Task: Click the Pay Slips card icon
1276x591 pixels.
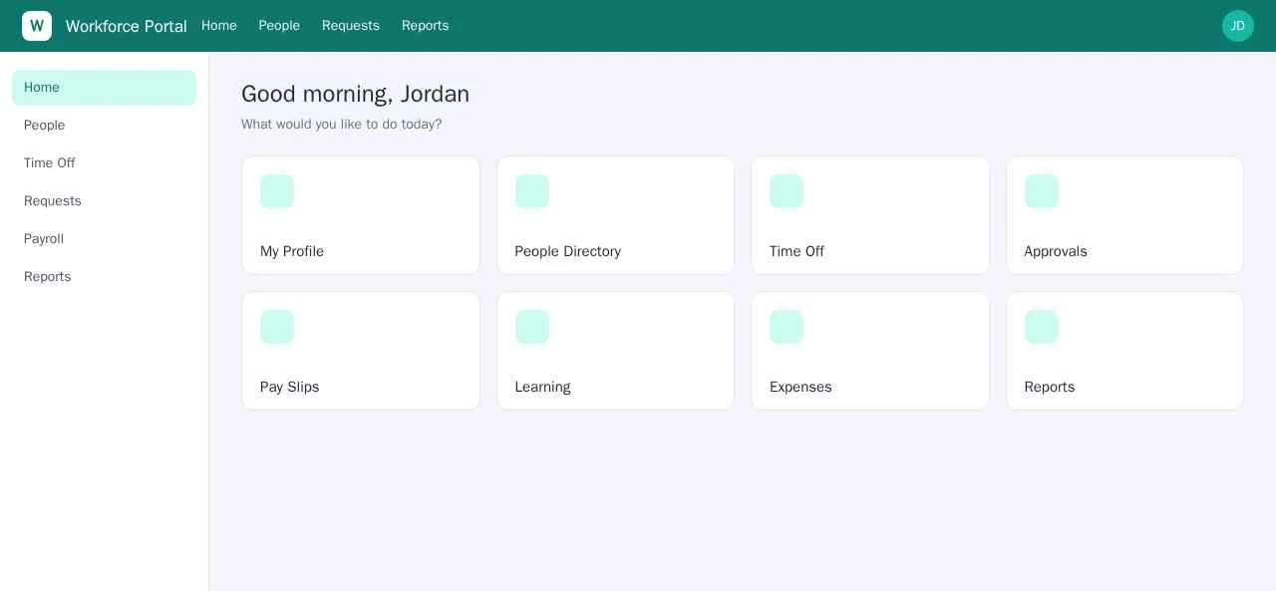Action: [277, 327]
